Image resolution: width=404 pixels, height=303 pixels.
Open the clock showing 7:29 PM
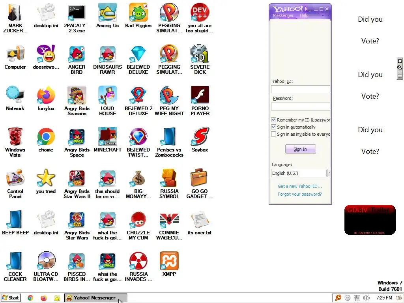384,298
